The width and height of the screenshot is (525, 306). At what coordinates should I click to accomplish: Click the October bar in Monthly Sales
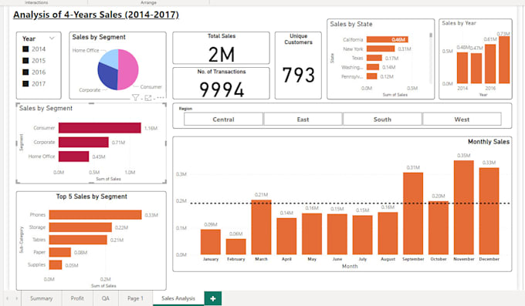tap(439, 228)
